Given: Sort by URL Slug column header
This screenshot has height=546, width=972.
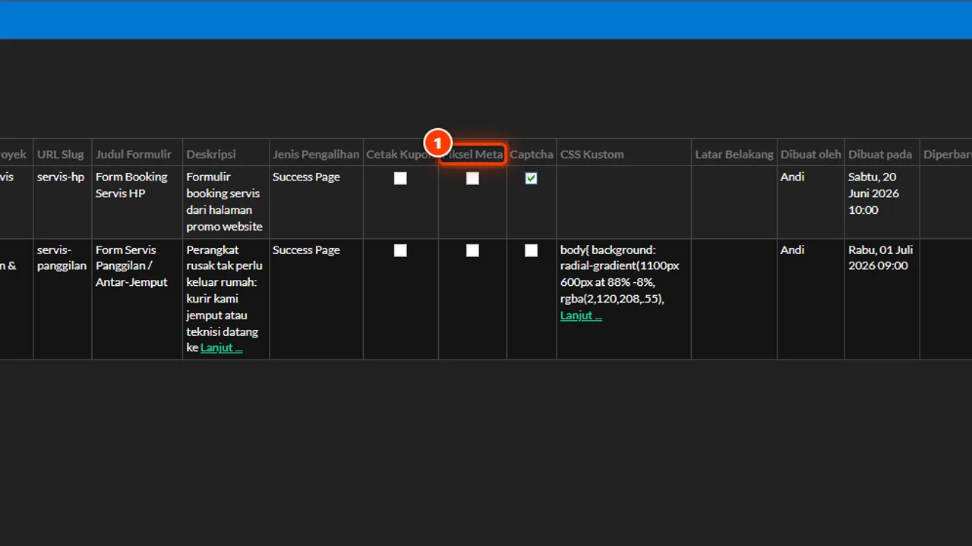Looking at the screenshot, I should (x=61, y=154).
